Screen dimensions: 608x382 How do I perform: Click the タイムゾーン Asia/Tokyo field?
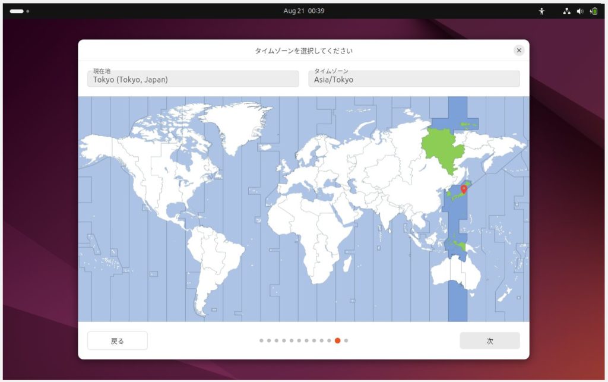(414, 78)
